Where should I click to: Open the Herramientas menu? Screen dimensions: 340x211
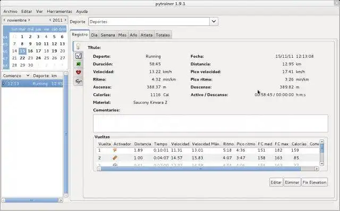[59, 11]
